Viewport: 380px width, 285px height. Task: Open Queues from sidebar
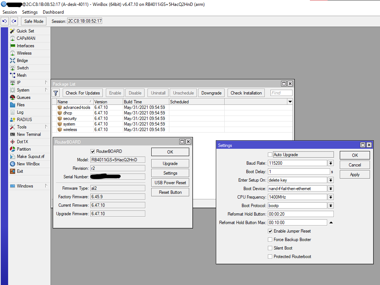point(29,97)
